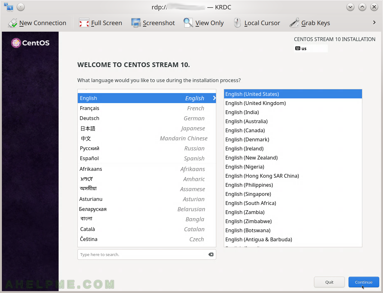Select English (Zimbabwe) locale
Screen dimensions: 383x293
pyautogui.click(x=293, y=221)
